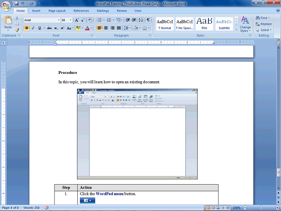Switch to Mailings tab

coord(103,11)
